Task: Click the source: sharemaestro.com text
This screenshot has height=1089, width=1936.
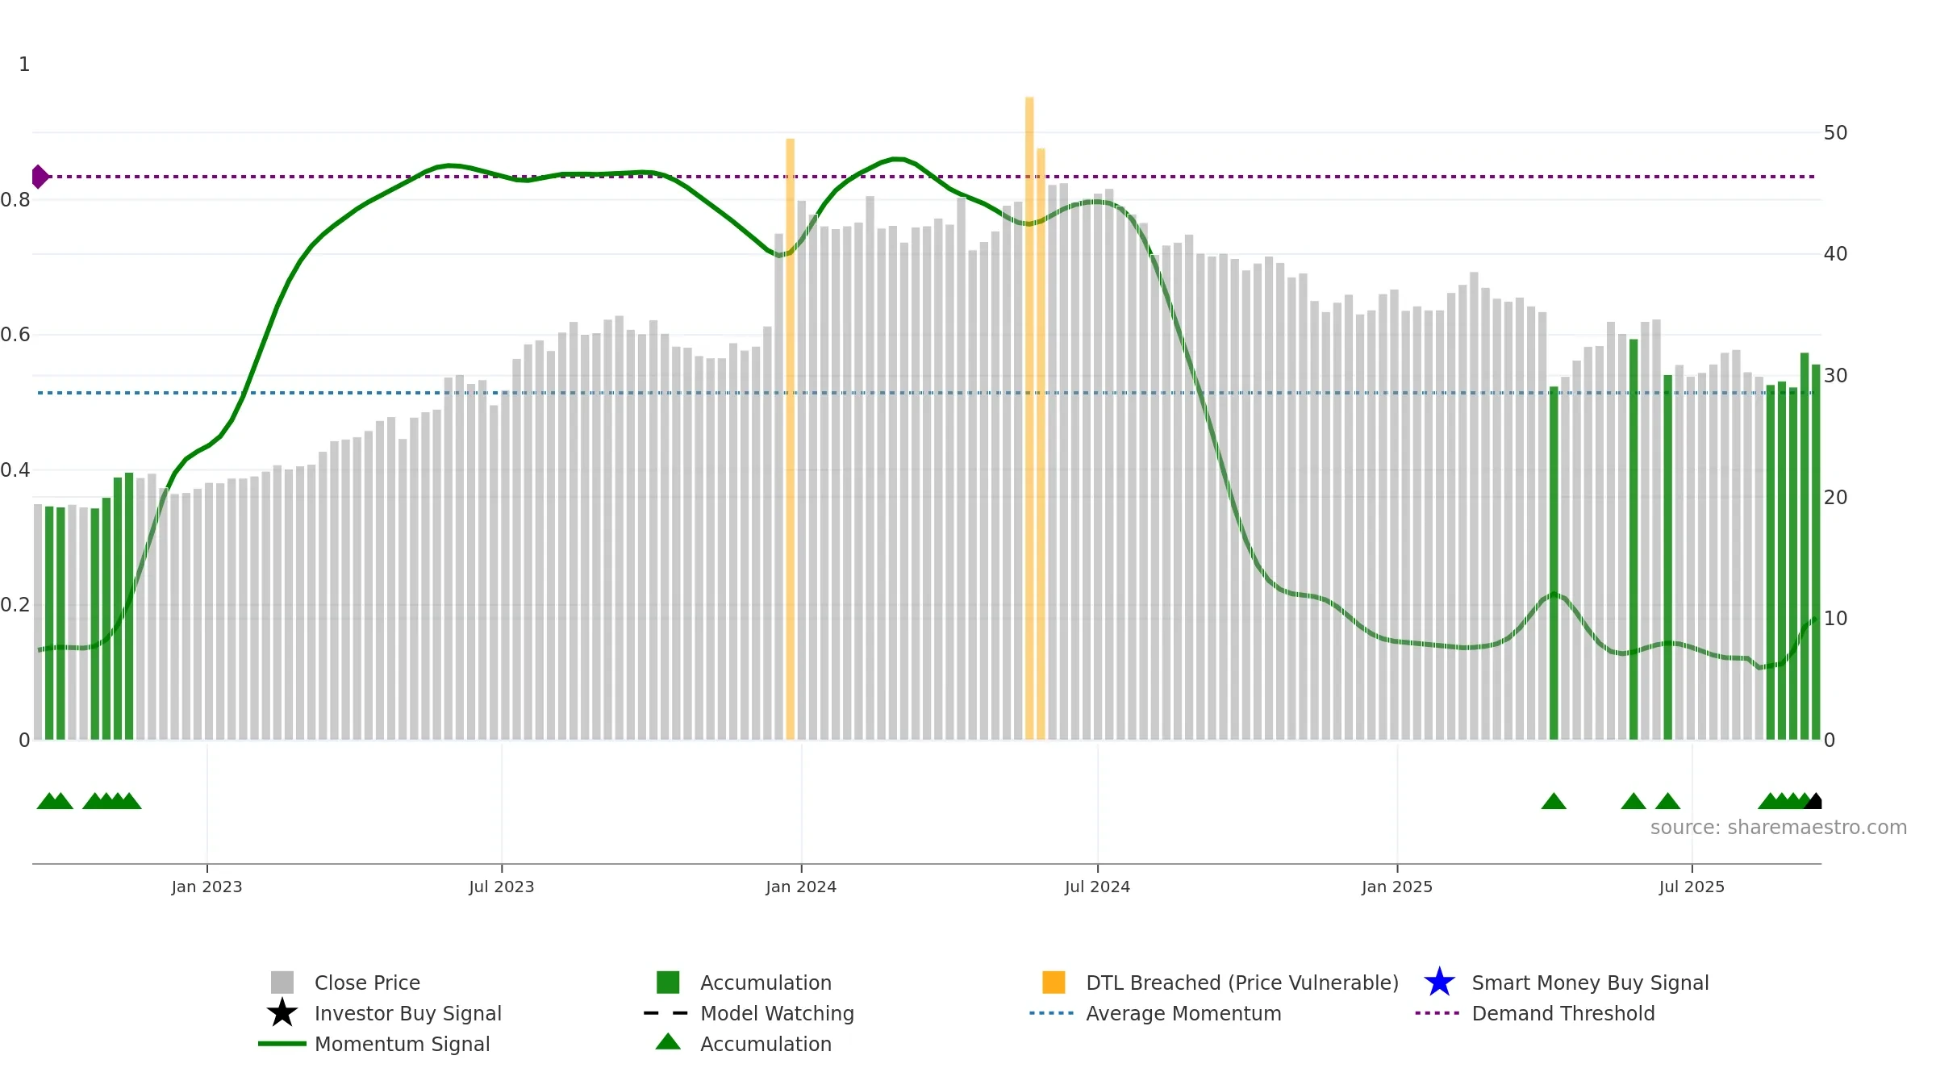Action: (1779, 828)
